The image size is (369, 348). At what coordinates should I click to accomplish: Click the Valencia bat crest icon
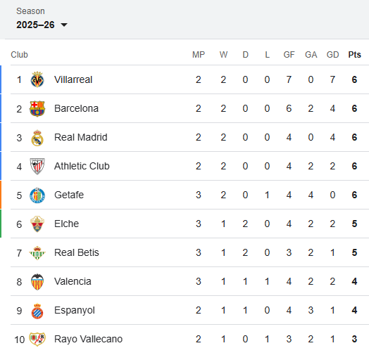pos(37,282)
